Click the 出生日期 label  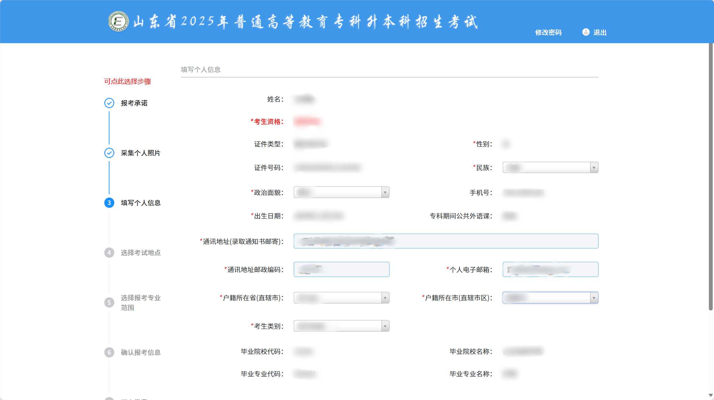(x=267, y=216)
